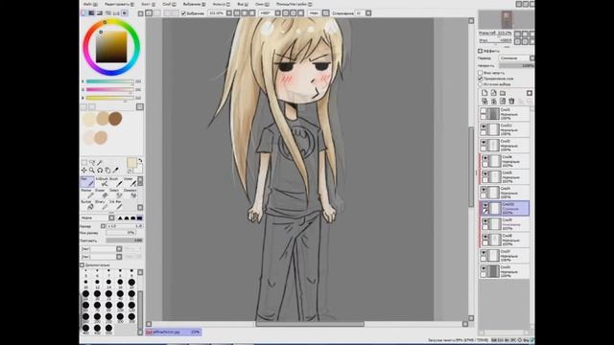Select the Water brush tool

pyautogui.click(x=130, y=182)
